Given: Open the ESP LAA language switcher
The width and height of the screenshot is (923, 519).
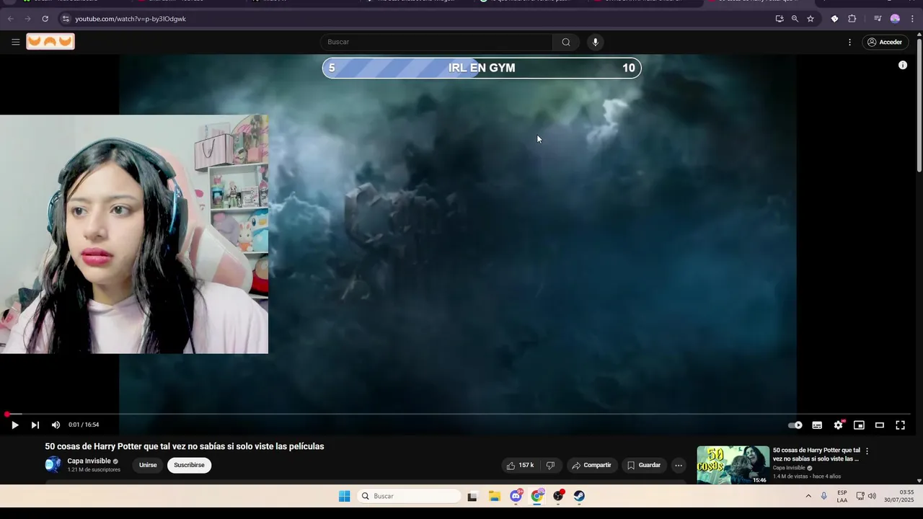Looking at the screenshot, I should pyautogui.click(x=842, y=496).
